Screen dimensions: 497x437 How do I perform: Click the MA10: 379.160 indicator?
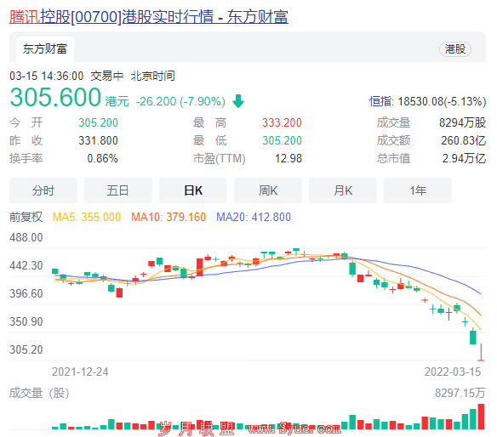(169, 218)
